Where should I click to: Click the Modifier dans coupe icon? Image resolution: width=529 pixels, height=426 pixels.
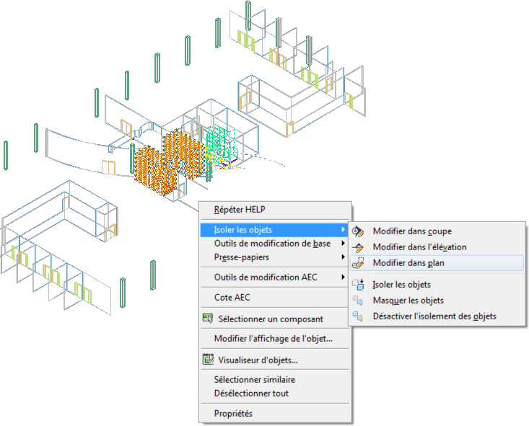point(358,231)
